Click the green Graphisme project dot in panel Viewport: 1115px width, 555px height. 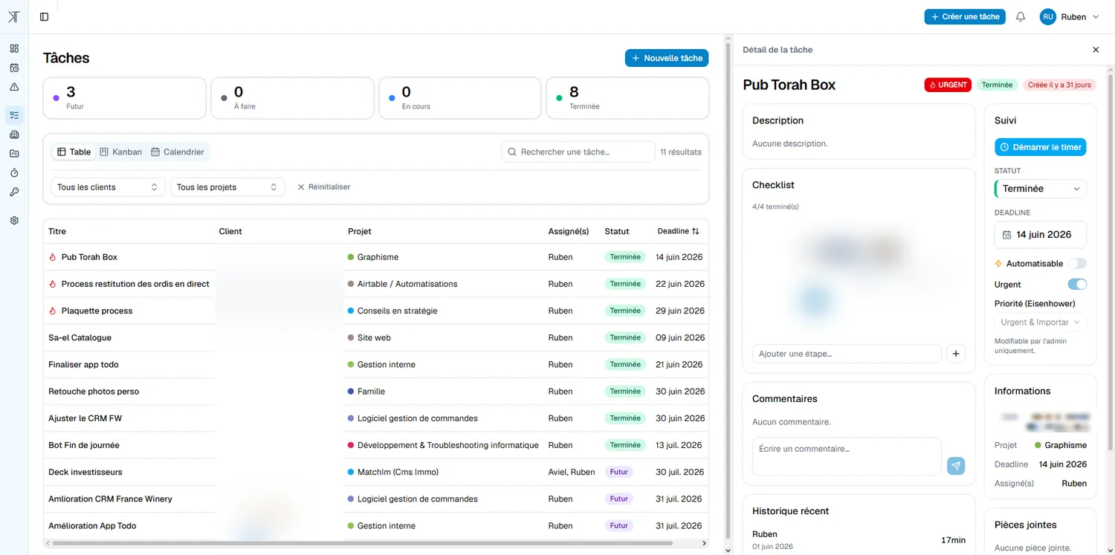(x=1038, y=445)
